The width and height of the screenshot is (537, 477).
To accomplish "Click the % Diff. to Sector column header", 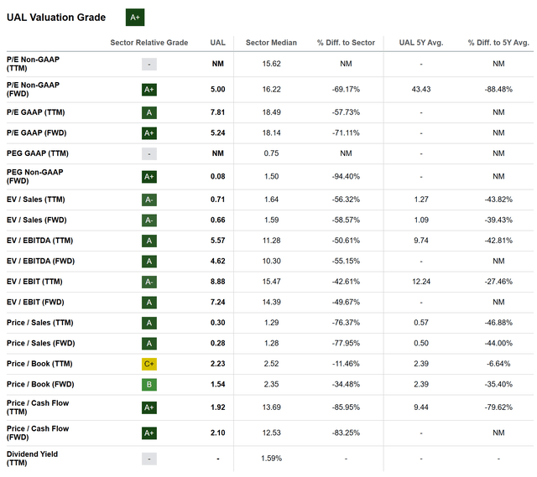I will (346, 43).
